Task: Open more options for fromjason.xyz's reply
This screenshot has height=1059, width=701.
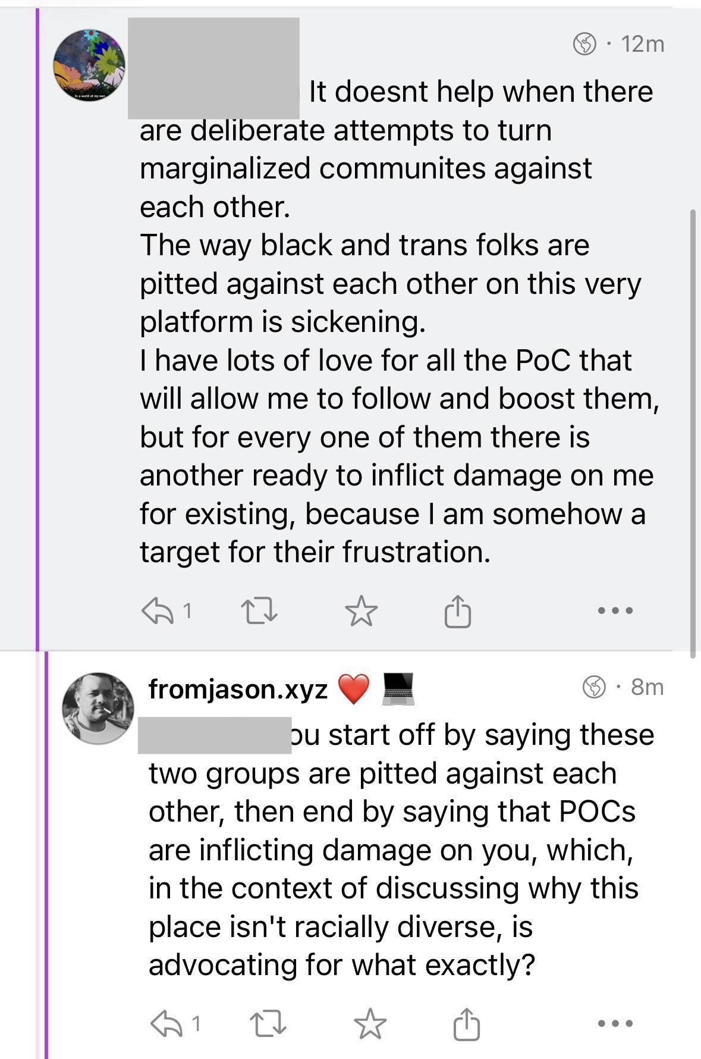Action: tap(615, 1024)
